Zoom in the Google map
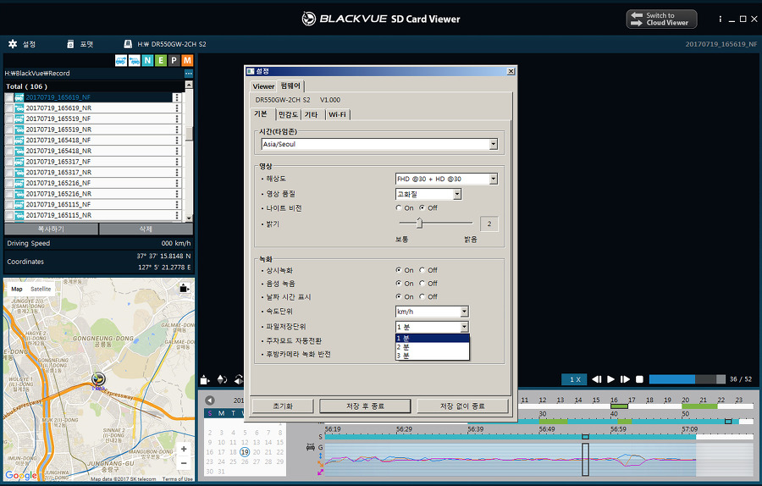762x486 pixels. tap(184, 449)
